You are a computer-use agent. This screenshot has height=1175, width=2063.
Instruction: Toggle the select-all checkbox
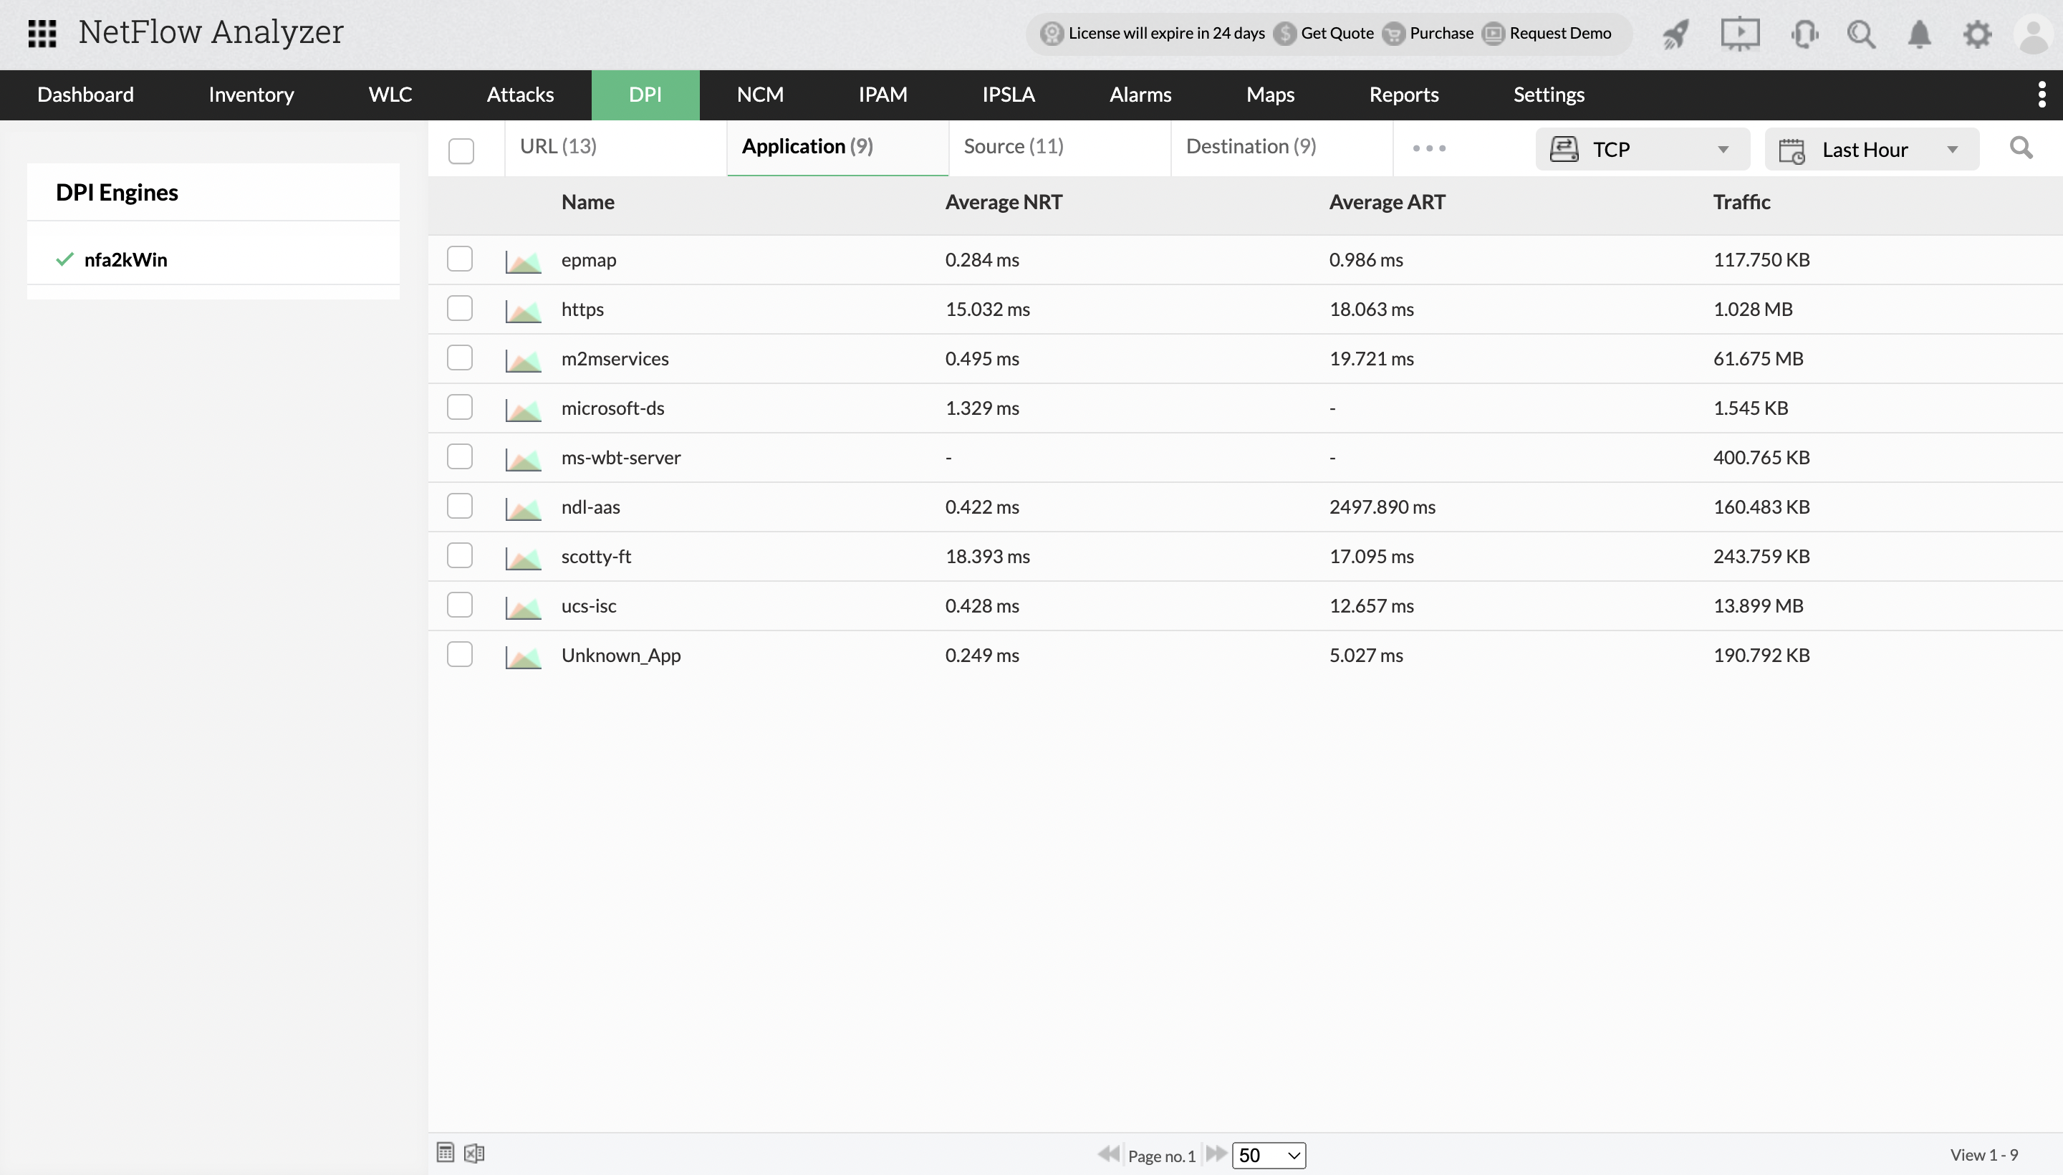click(461, 151)
